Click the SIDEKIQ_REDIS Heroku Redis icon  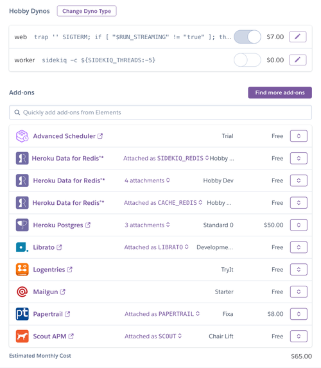22,158
